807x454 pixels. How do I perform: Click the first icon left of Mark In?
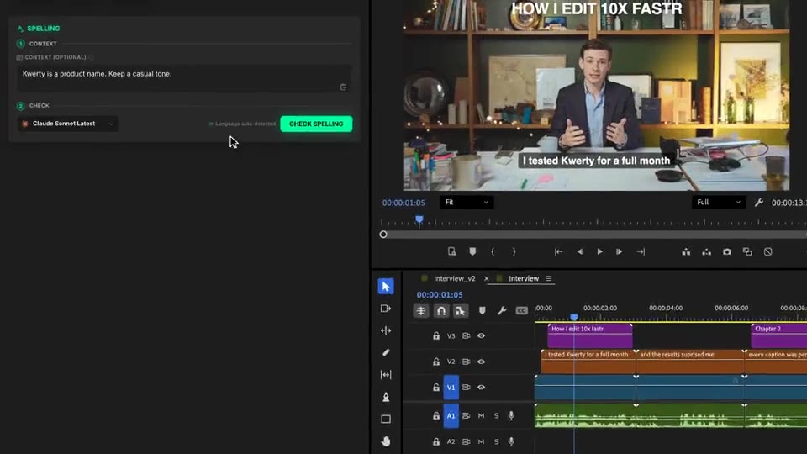coord(452,251)
